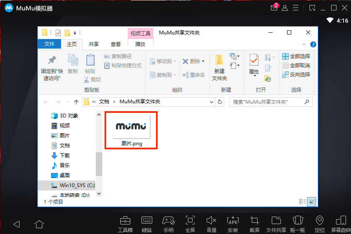This screenshot has width=351, height=234.
Task: Open location settings (定位)
Action: pos(319,224)
